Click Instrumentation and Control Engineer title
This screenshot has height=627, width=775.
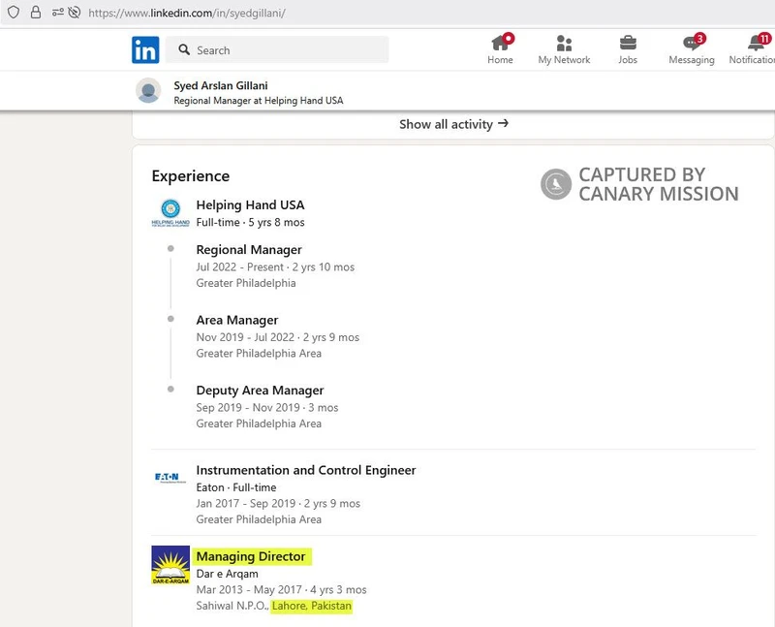point(305,470)
